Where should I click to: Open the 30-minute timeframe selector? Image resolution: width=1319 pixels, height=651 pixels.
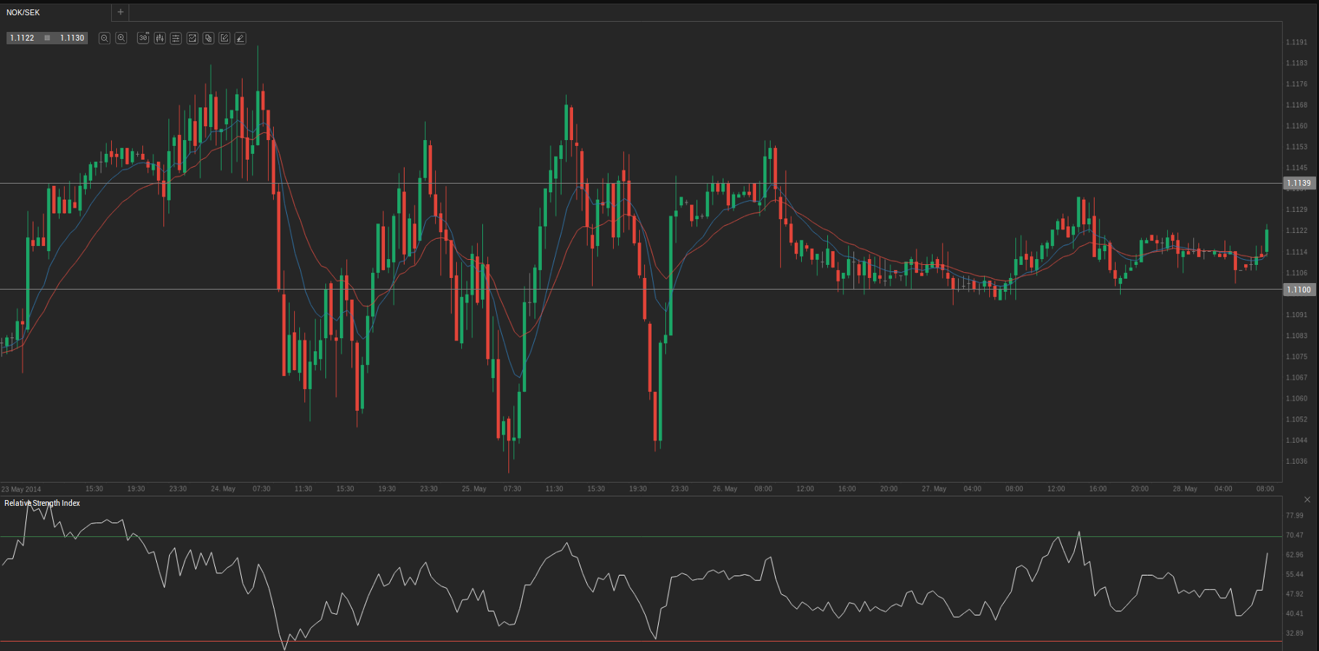[143, 38]
